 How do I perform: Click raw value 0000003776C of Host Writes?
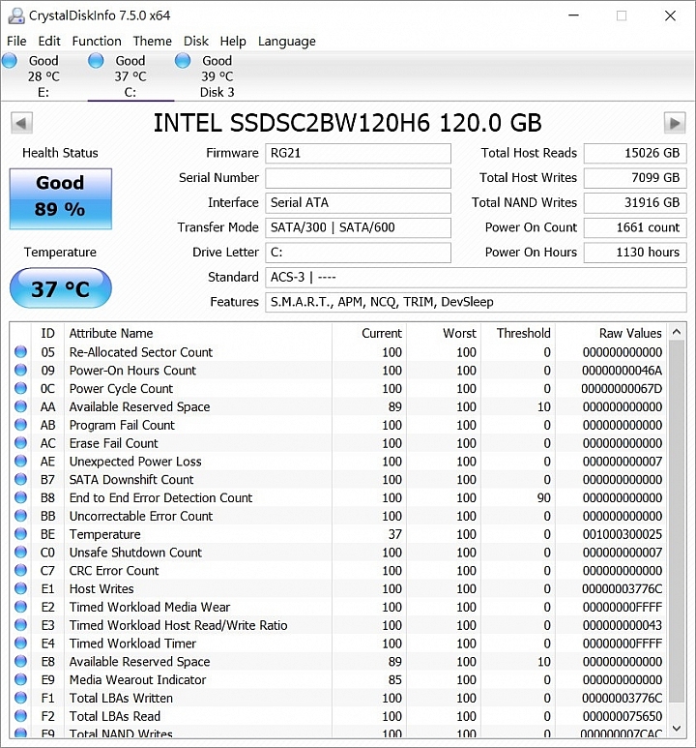[x=622, y=588]
